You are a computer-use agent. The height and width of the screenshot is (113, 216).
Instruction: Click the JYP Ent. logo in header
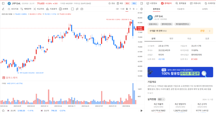tap(9, 3)
